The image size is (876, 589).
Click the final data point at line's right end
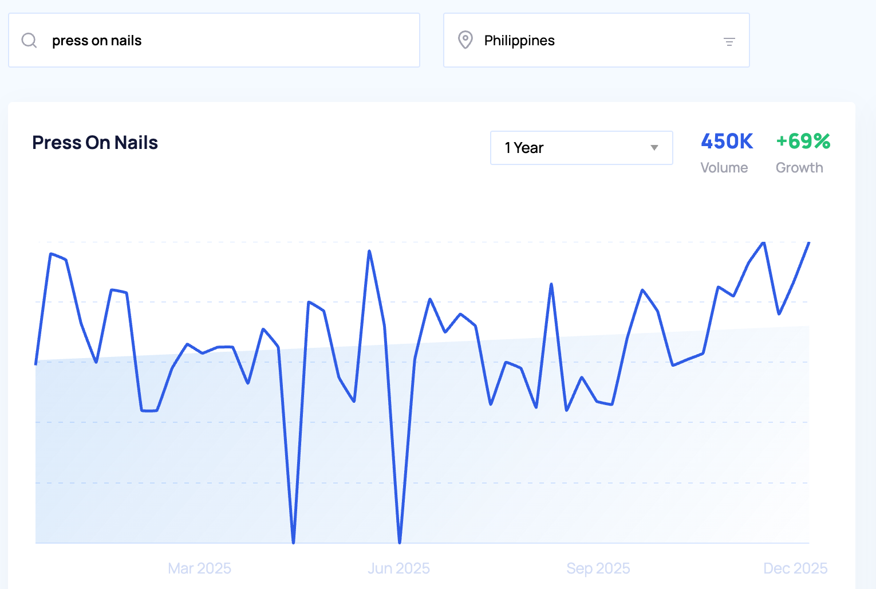click(809, 243)
